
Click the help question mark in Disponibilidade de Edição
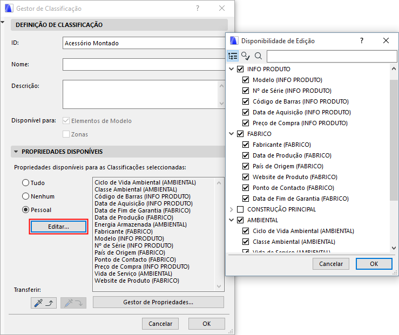point(362,40)
